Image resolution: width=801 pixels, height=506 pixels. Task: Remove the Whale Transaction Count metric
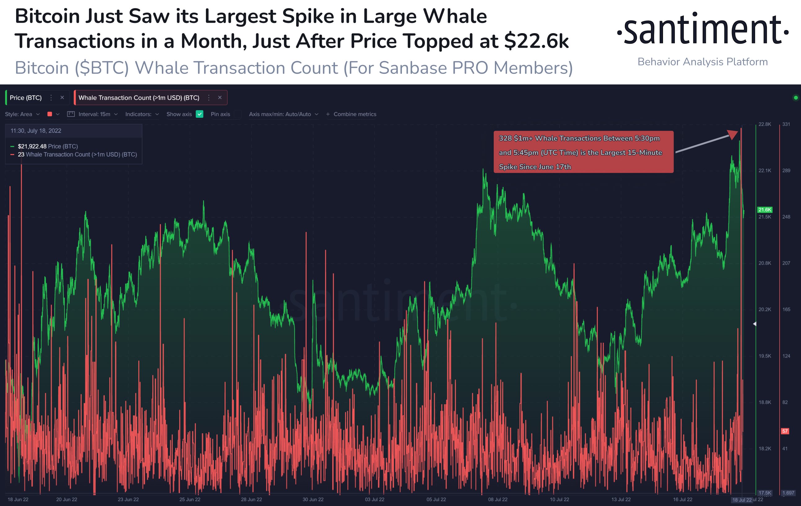(x=220, y=97)
